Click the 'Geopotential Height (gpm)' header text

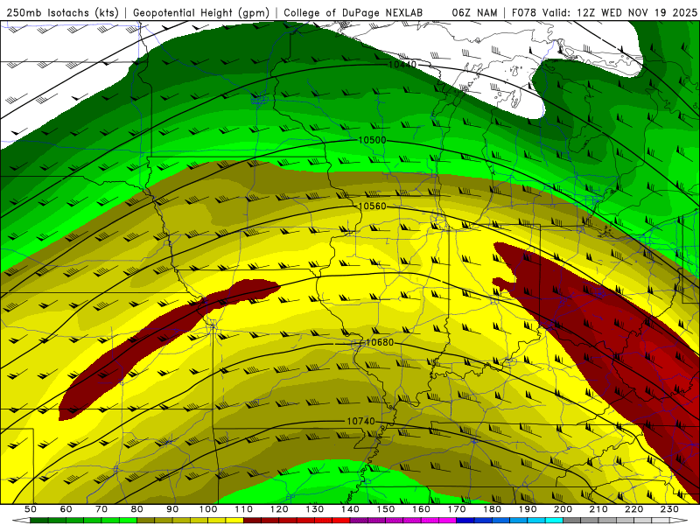pos(201,13)
